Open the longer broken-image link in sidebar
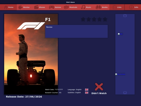Viewport: 141px width, 106px height. [x=120, y=74]
